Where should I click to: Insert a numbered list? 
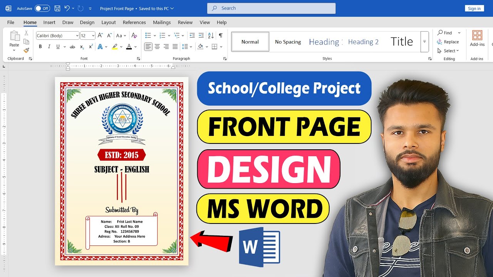(162, 35)
